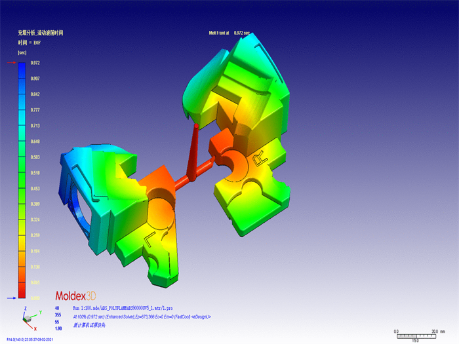Click the blue top of the color legend

coord(22,72)
